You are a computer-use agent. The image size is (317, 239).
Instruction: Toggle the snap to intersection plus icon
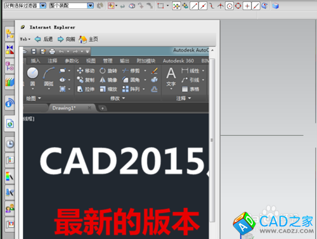click(x=247, y=6)
